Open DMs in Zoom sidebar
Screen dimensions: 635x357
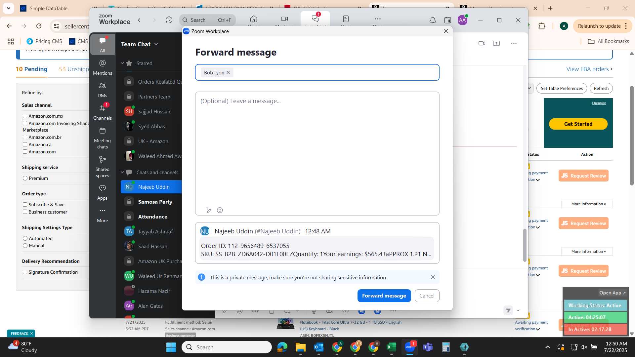(102, 90)
